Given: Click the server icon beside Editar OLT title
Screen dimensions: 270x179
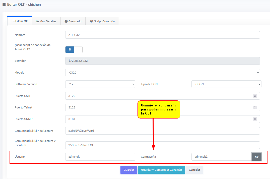Looking at the screenshot, I should pyautogui.click(x=4, y=5).
